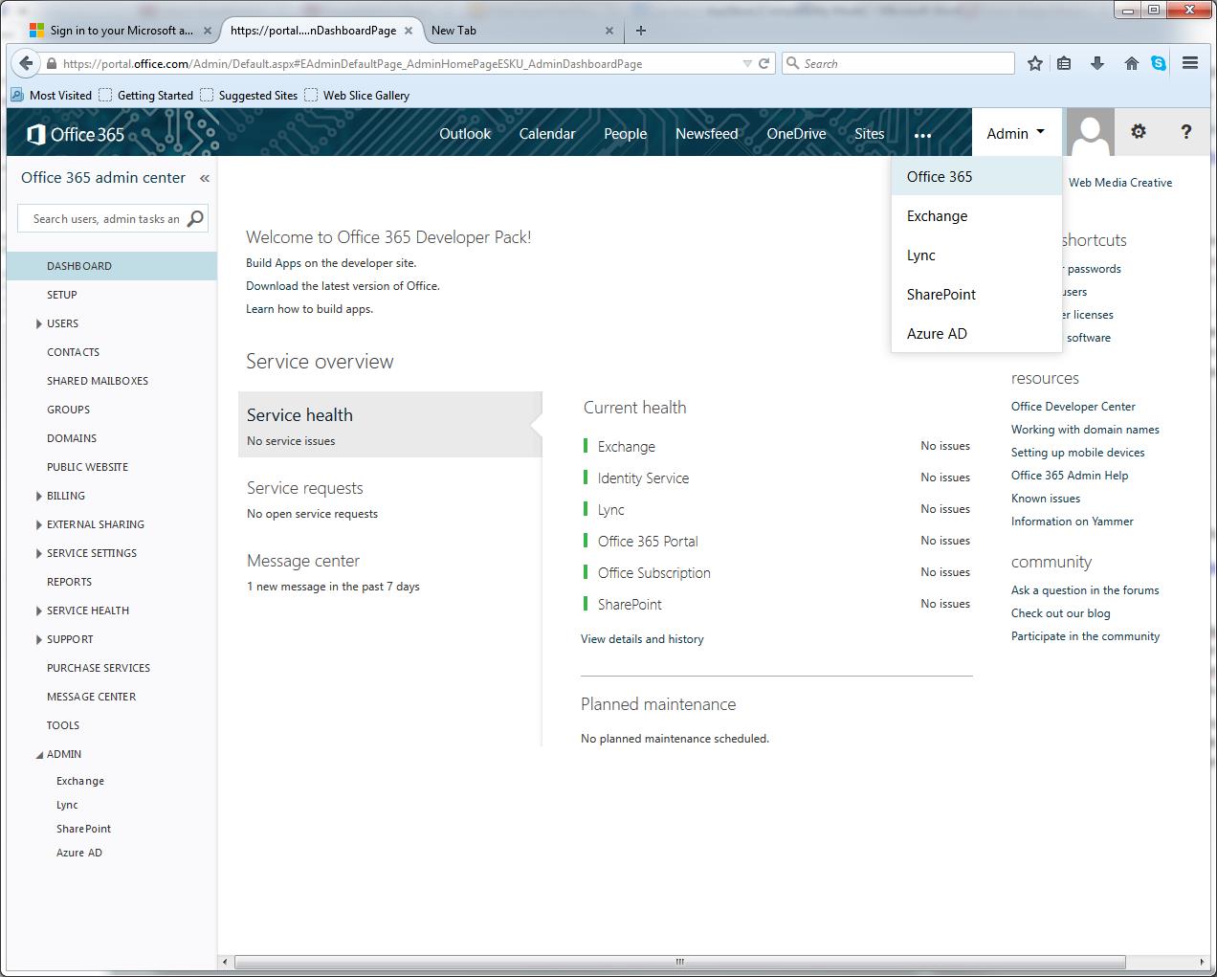Click the admin search magnifier icon
This screenshot has width=1217, height=977.
point(195,218)
